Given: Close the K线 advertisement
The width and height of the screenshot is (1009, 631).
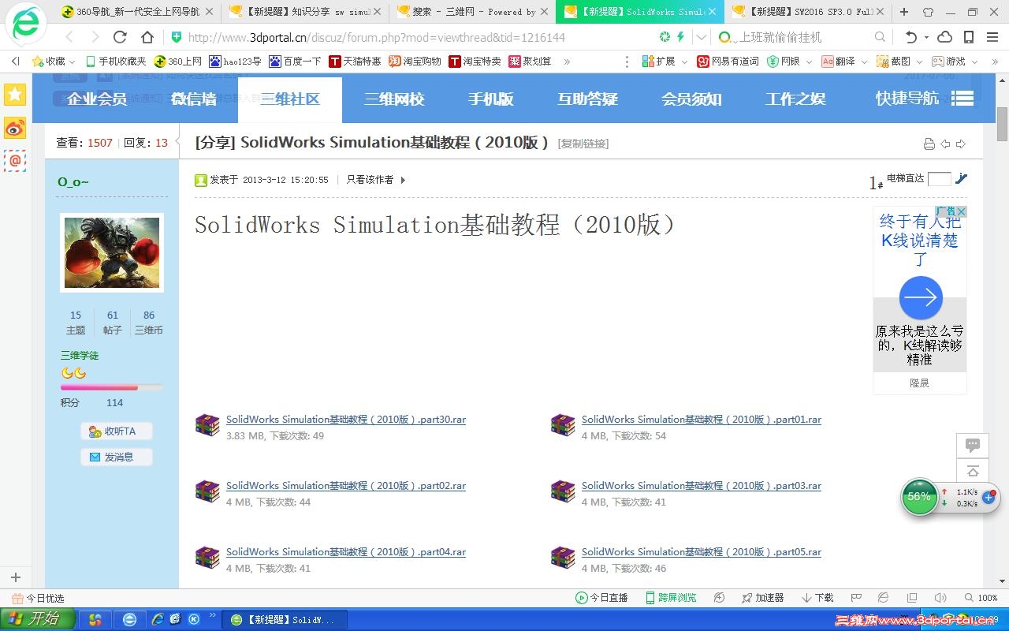Looking at the screenshot, I should (961, 212).
